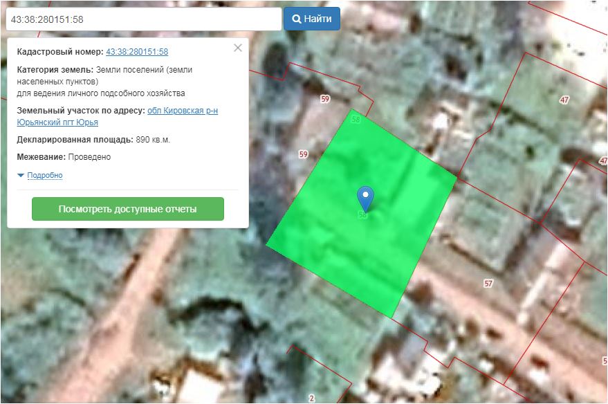The height and width of the screenshot is (404, 608).
Task: Open cadastral number link 43:38:280151:58
Action: click(x=137, y=52)
